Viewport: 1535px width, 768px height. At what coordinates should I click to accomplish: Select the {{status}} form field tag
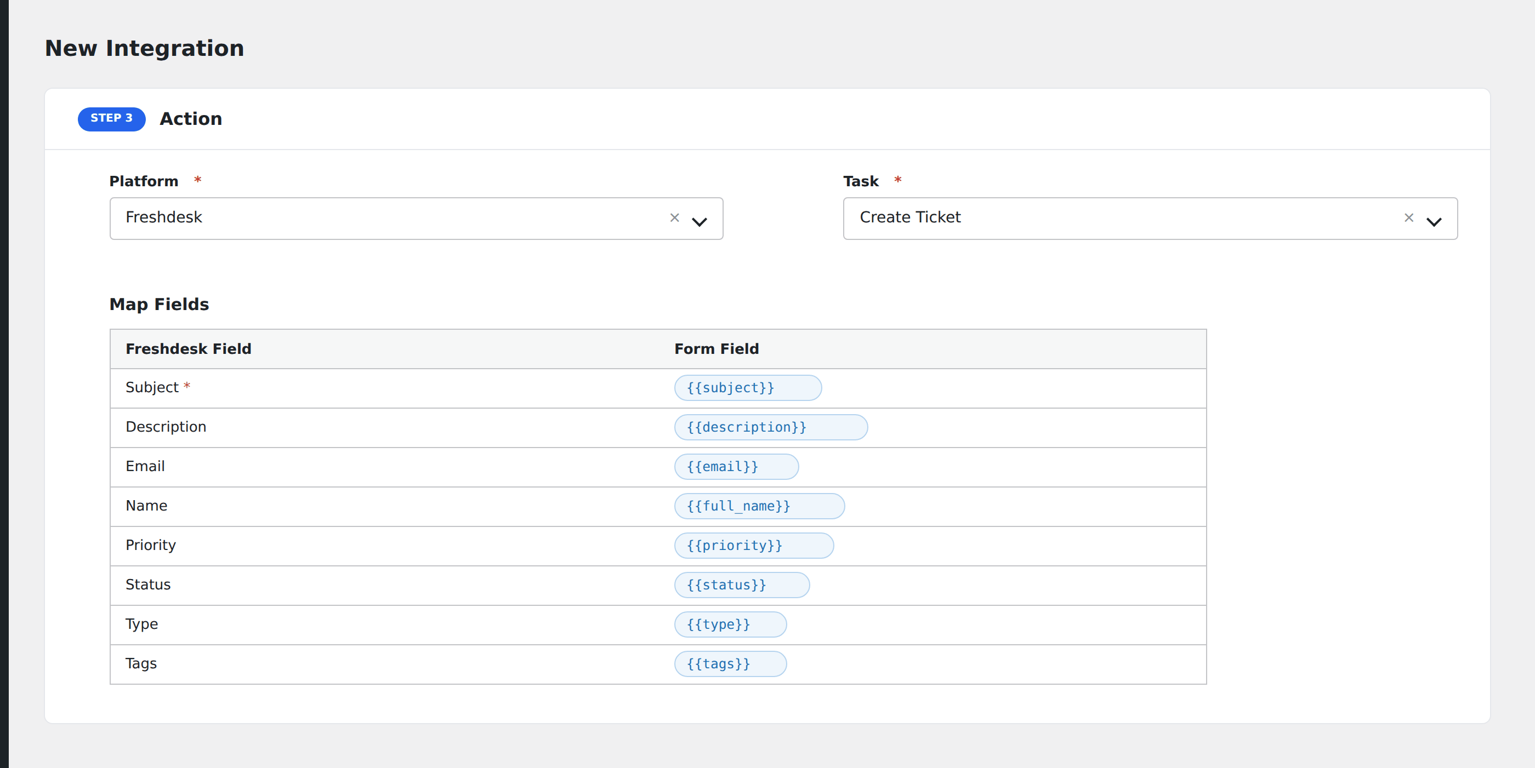pos(742,584)
